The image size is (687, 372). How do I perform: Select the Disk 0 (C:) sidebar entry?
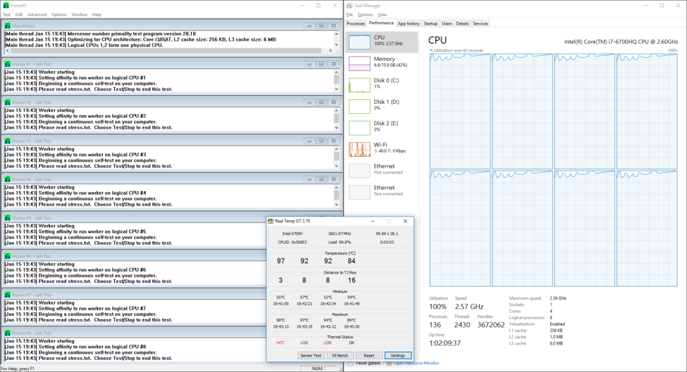coord(382,85)
